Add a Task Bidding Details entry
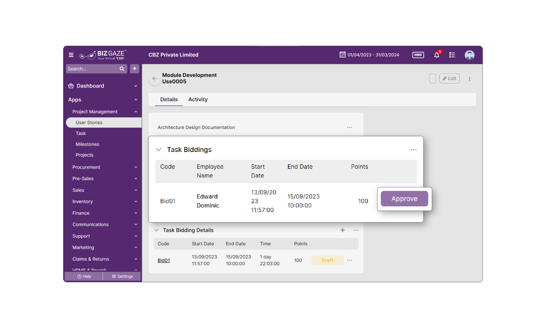Viewport: 546px width, 328px height. (x=343, y=230)
